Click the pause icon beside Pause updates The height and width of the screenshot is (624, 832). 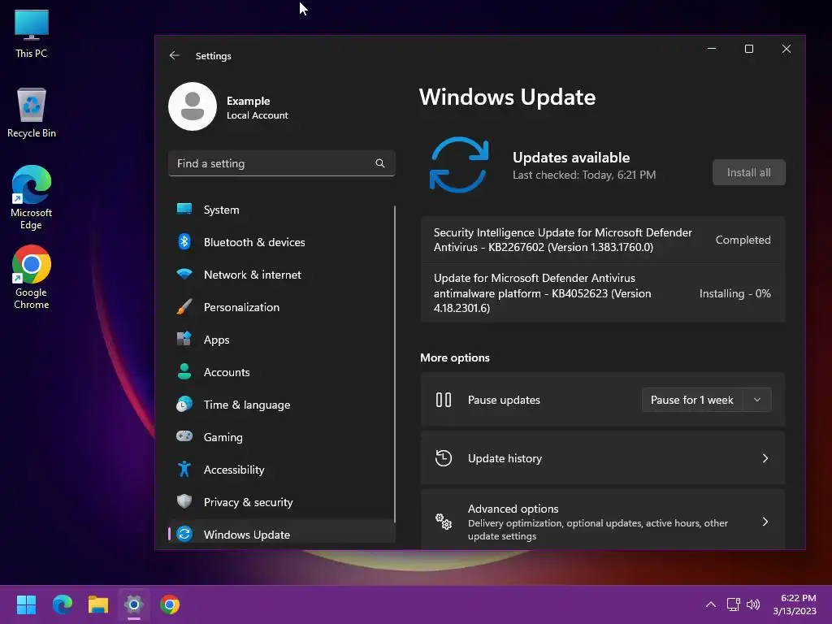tap(444, 400)
